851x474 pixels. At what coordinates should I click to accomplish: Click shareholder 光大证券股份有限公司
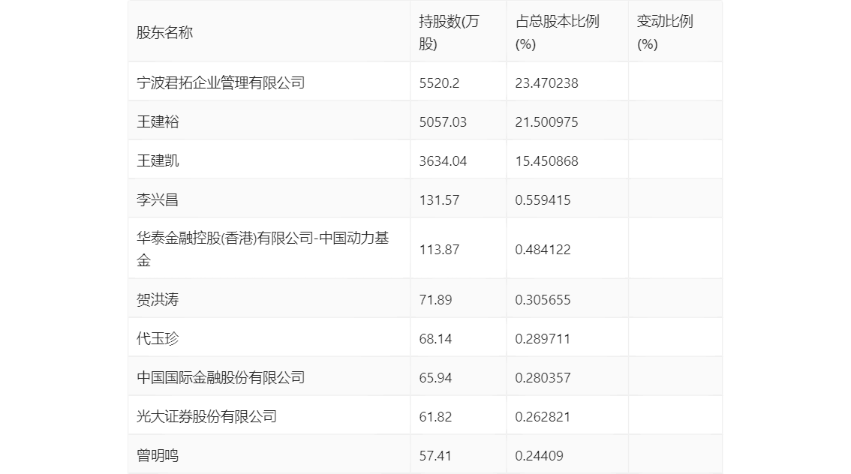(206, 416)
